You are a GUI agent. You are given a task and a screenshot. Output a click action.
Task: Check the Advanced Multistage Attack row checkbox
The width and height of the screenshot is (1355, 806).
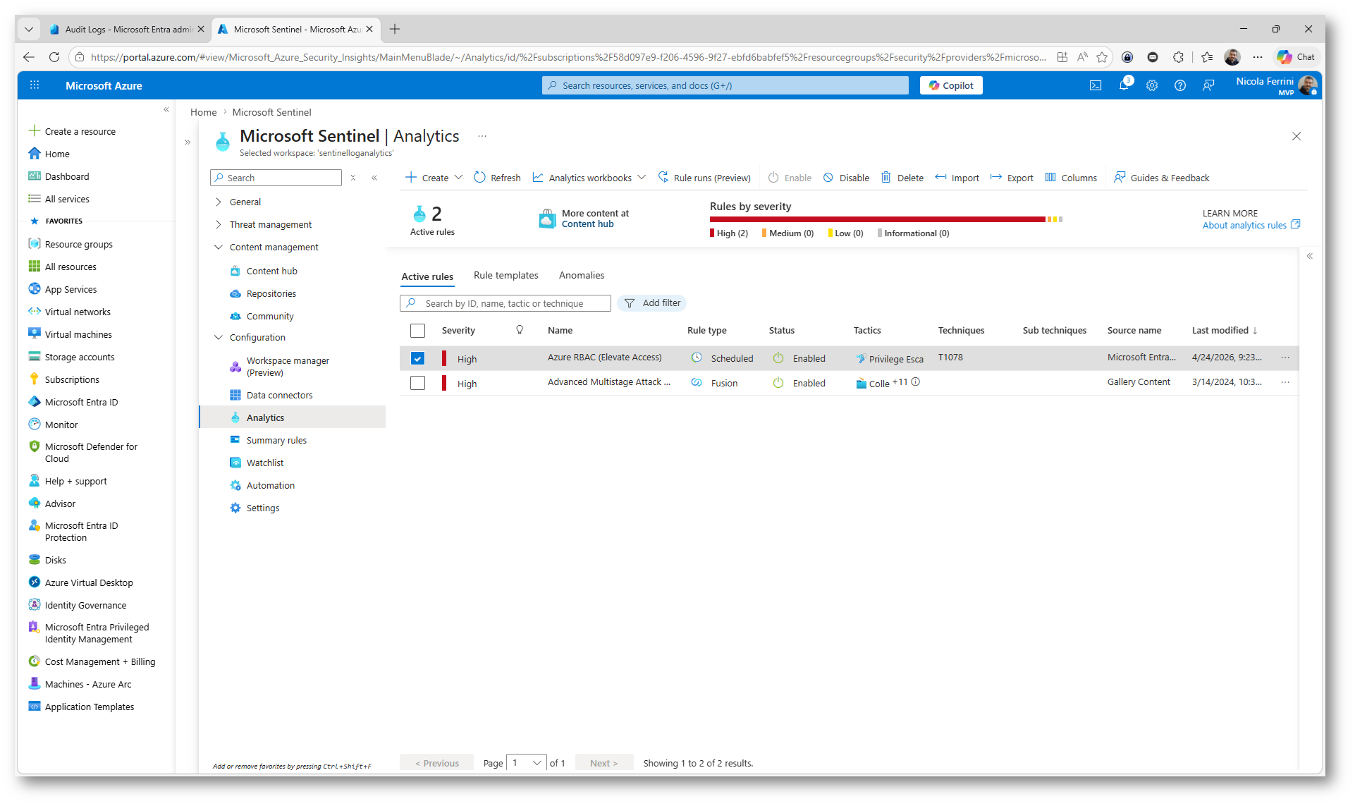coord(417,383)
